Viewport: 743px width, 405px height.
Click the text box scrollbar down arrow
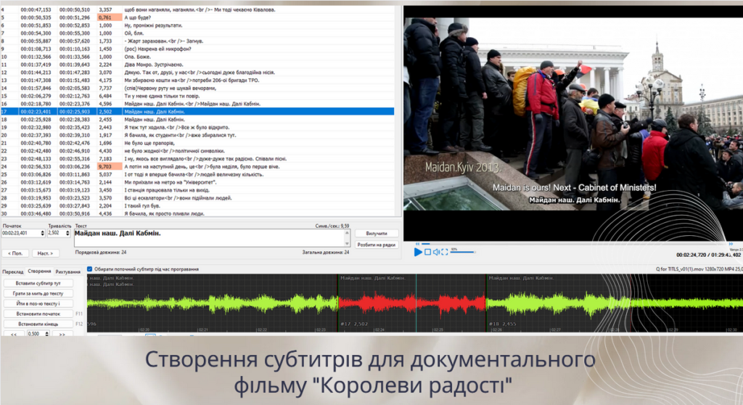pos(348,244)
